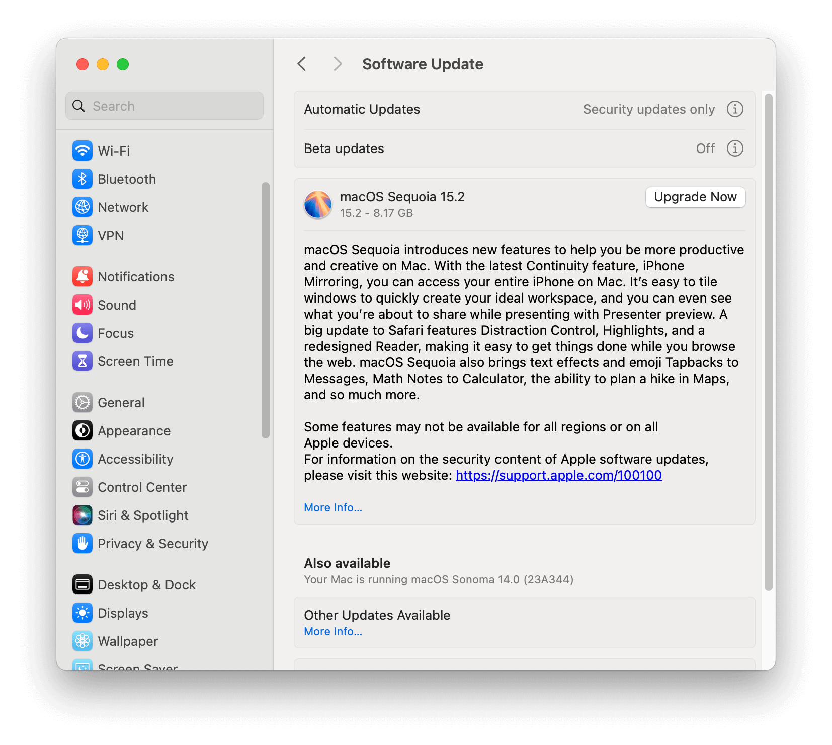Select Appearance label in the sidebar

click(134, 431)
